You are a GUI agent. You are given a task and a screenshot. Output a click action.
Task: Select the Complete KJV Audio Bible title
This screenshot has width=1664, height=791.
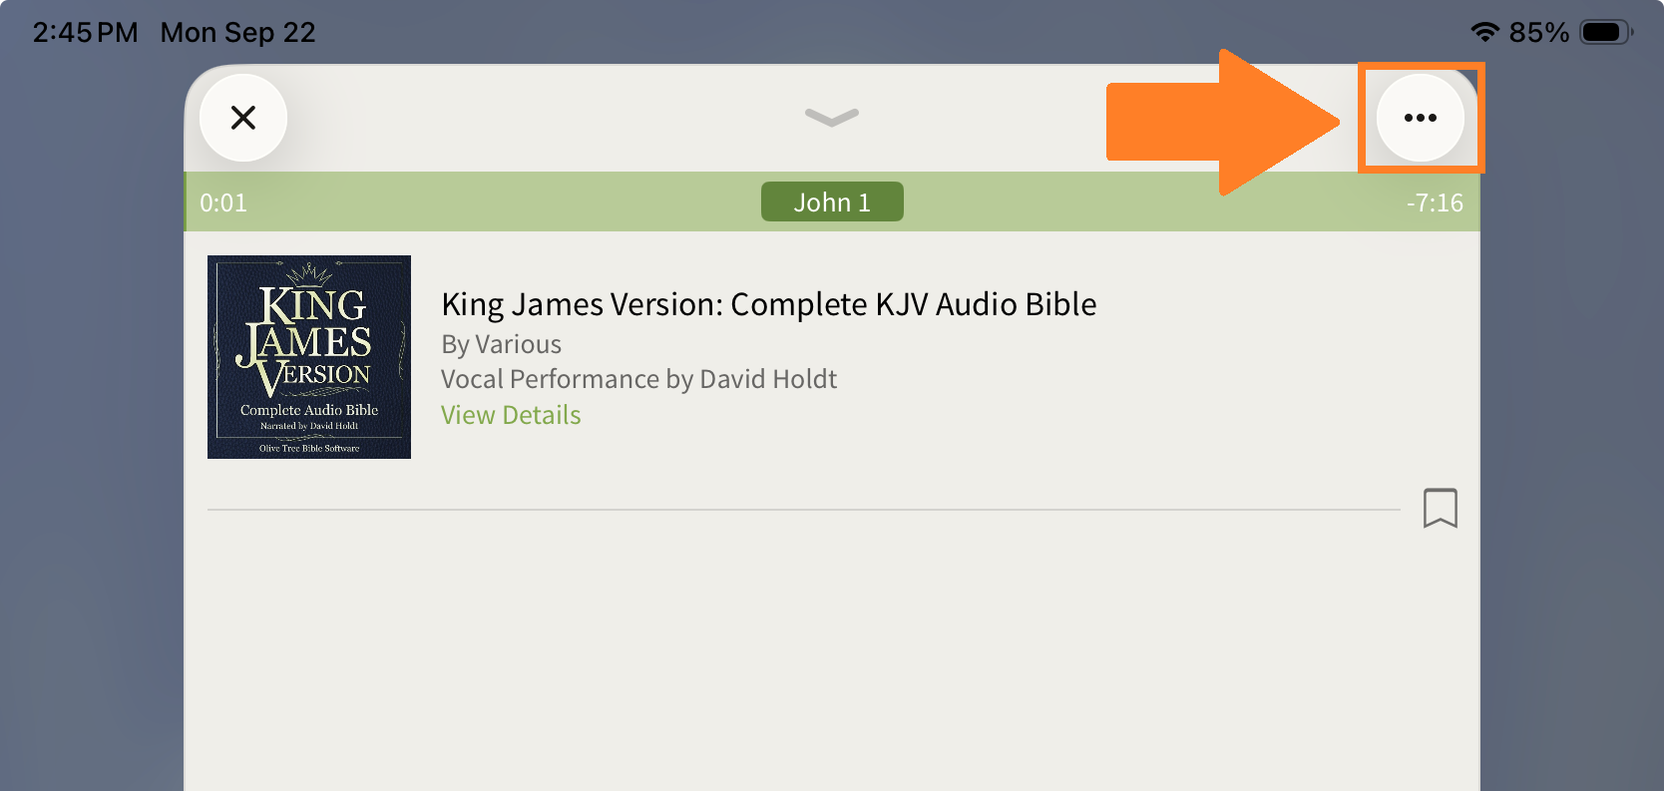768,304
